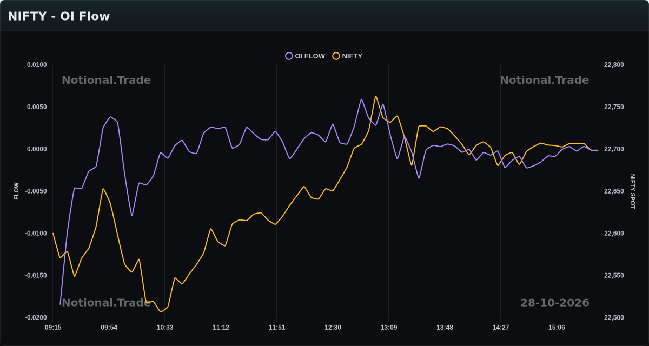Click the 13:48 time axis label

pos(445,328)
